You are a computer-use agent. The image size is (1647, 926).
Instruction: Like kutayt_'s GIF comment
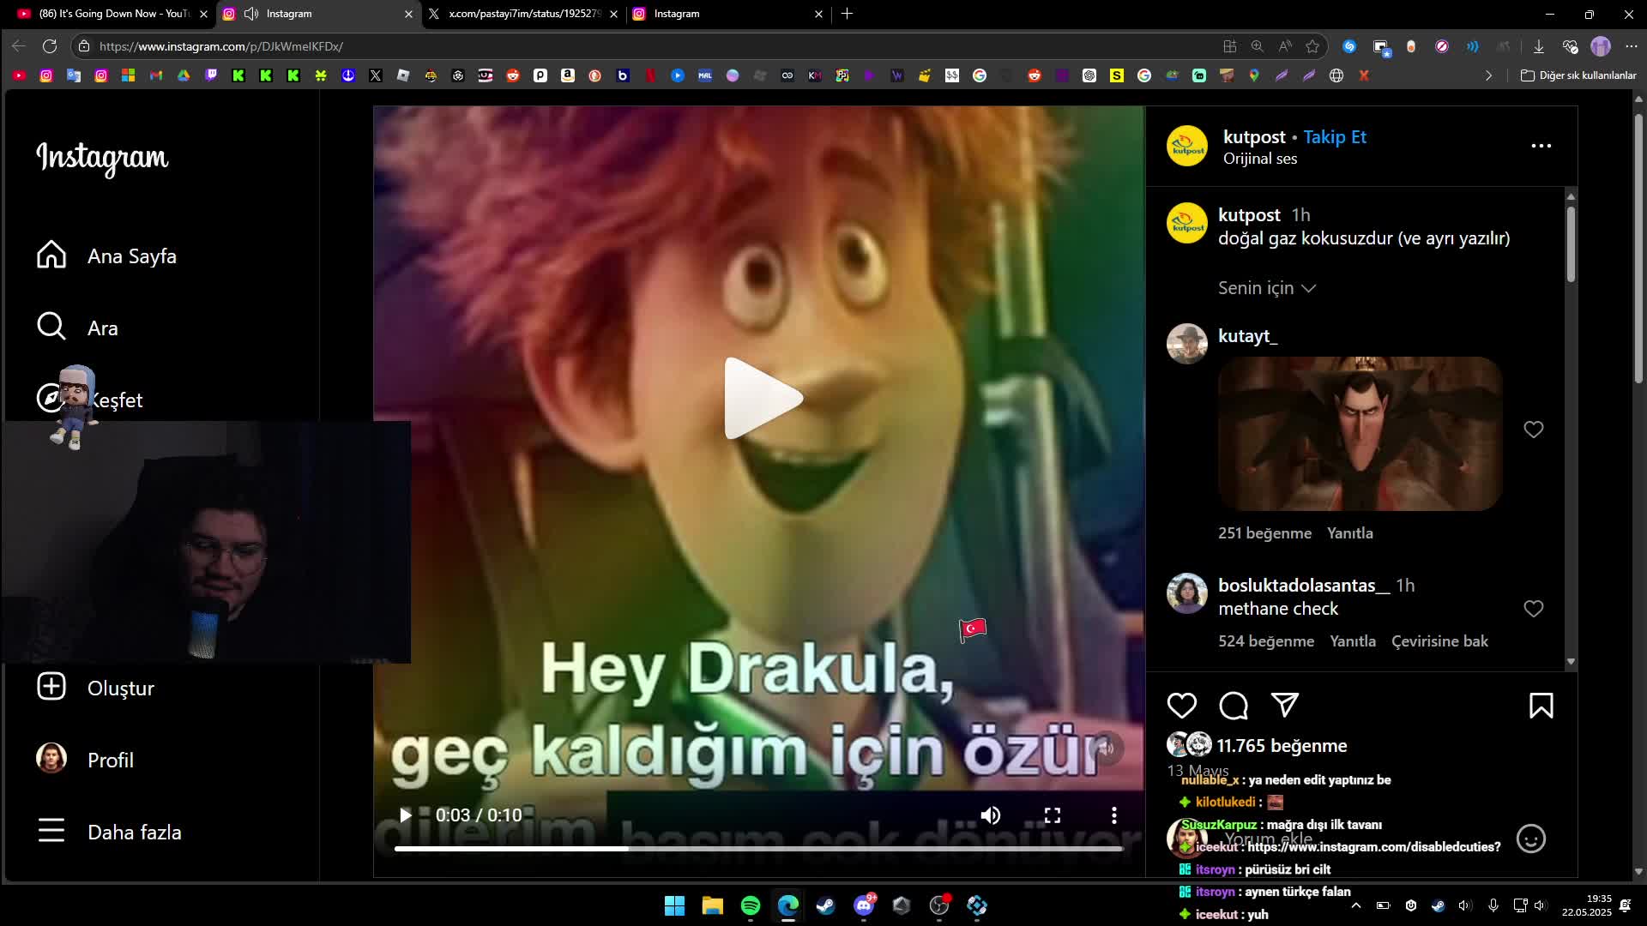click(1534, 430)
